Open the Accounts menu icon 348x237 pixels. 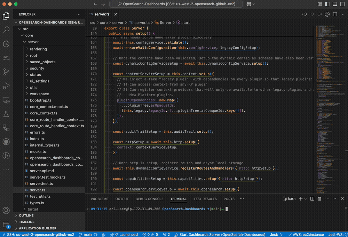(6, 210)
